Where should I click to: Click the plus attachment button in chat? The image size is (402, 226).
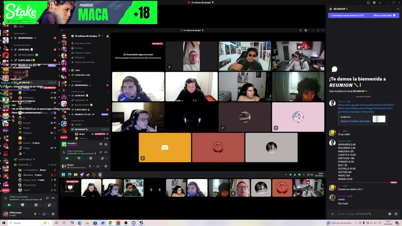(x=332, y=214)
